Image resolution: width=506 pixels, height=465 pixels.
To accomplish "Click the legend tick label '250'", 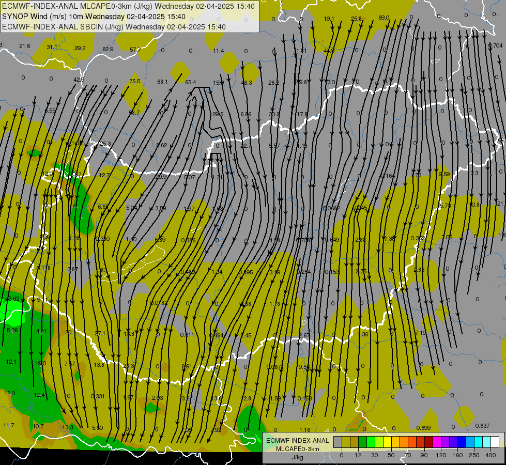I will tap(474, 455).
